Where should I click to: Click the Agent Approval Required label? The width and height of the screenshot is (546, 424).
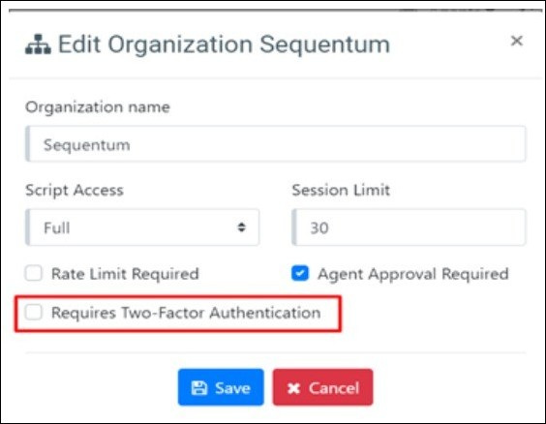[413, 274]
